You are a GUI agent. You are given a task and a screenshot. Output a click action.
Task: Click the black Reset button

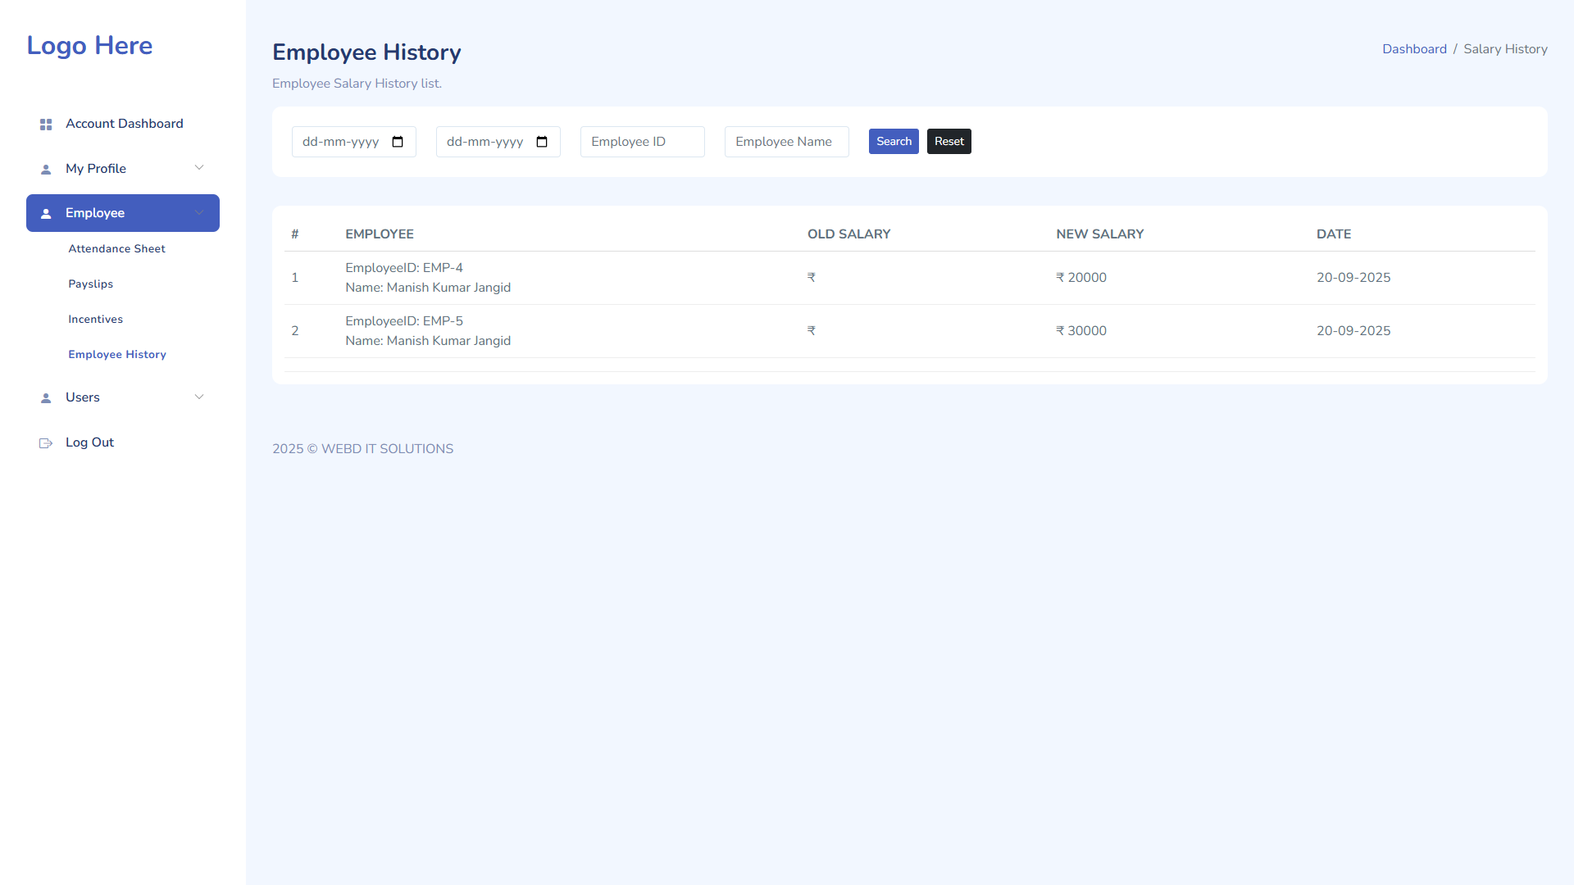click(949, 142)
